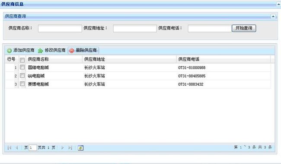Click 修改供应商 toolbar button
Viewport: 281px width, 164px height.
click(x=52, y=51)
